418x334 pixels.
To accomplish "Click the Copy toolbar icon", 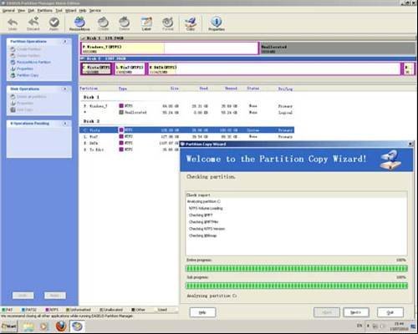I will [191, 23].
